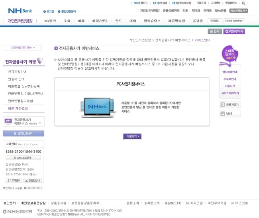
Task: Open 상품공시실 footer link
Action: 58,203
